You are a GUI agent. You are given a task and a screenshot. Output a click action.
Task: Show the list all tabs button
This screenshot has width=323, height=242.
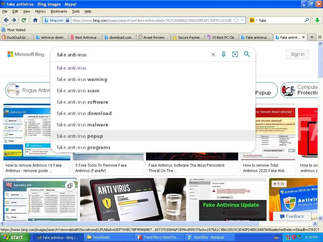tap(320, 37)
